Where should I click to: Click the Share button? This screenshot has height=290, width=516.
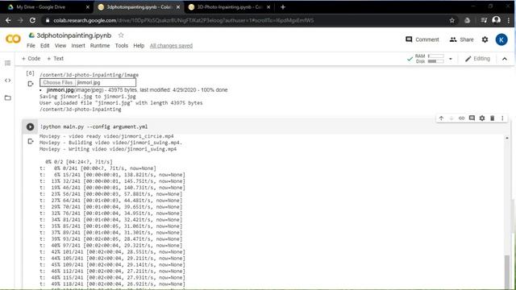pos(462,39)
